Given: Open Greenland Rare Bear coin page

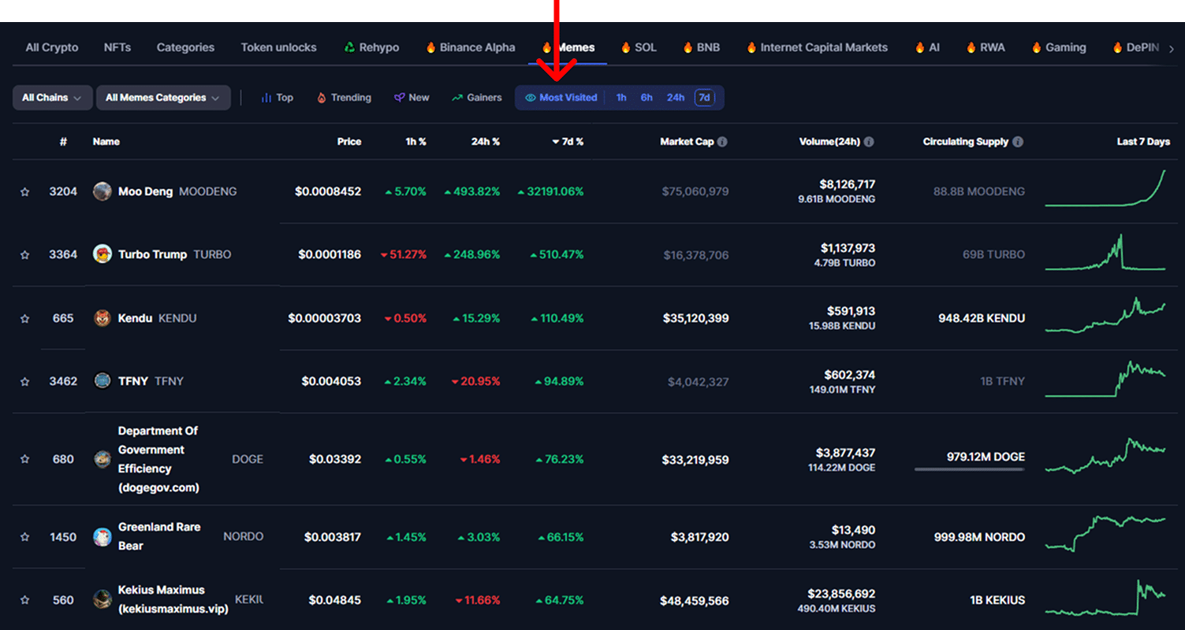Looking at the screenshot, I should 159,536.
